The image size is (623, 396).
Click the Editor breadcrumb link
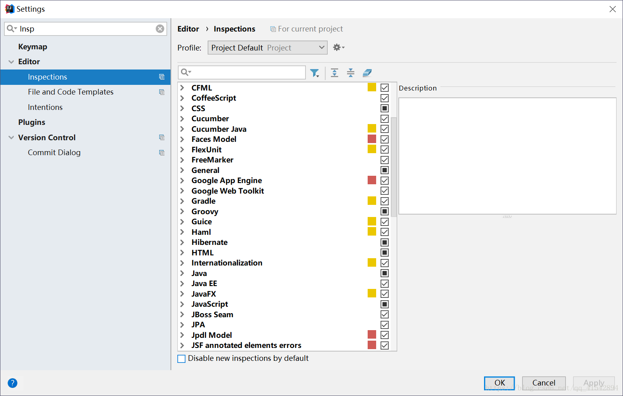[x=188, y=29]
